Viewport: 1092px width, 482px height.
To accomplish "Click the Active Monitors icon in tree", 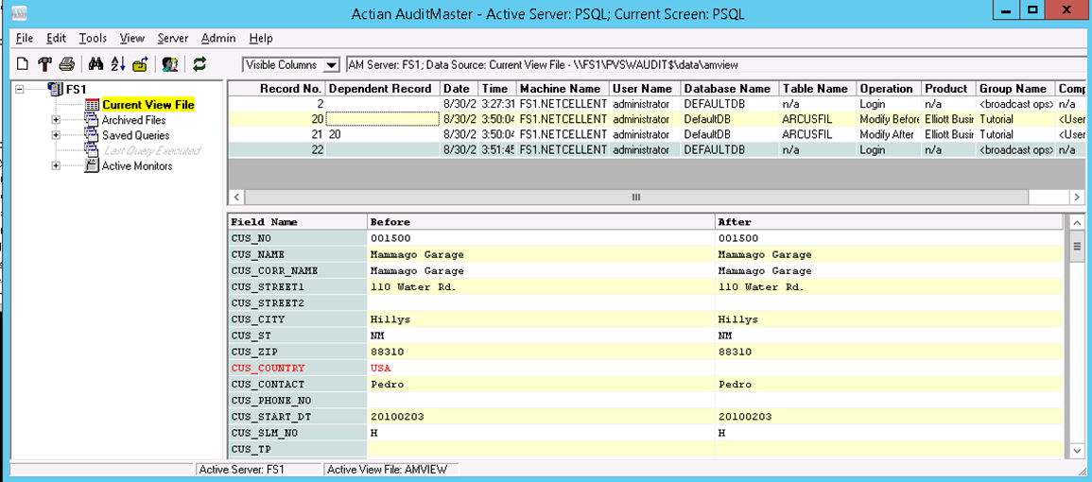I will 91,165.
